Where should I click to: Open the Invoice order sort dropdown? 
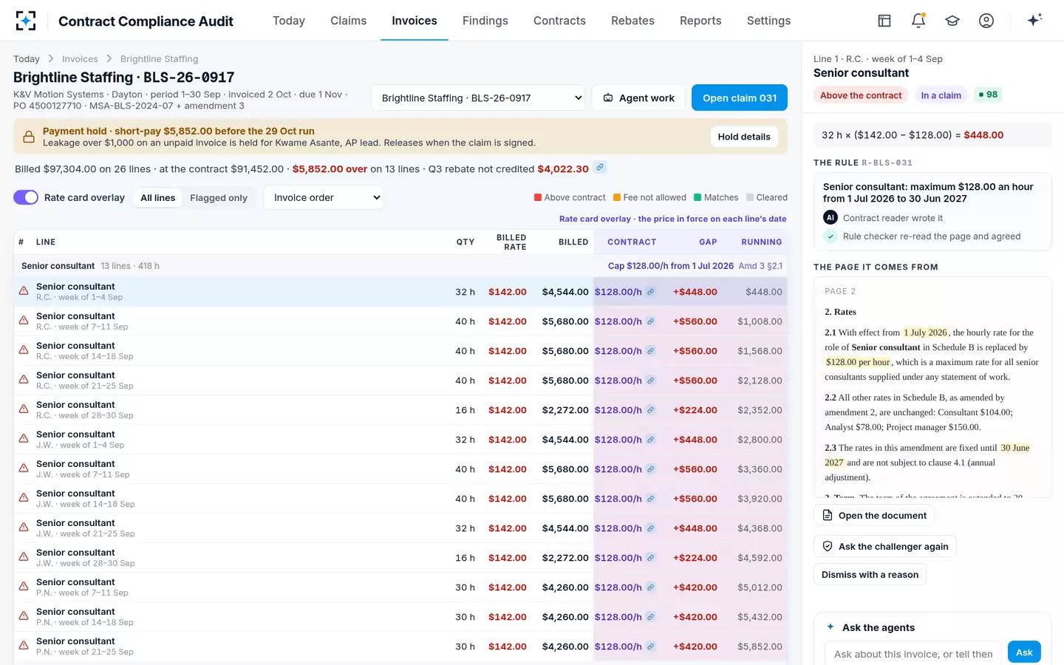click(324, 197)
